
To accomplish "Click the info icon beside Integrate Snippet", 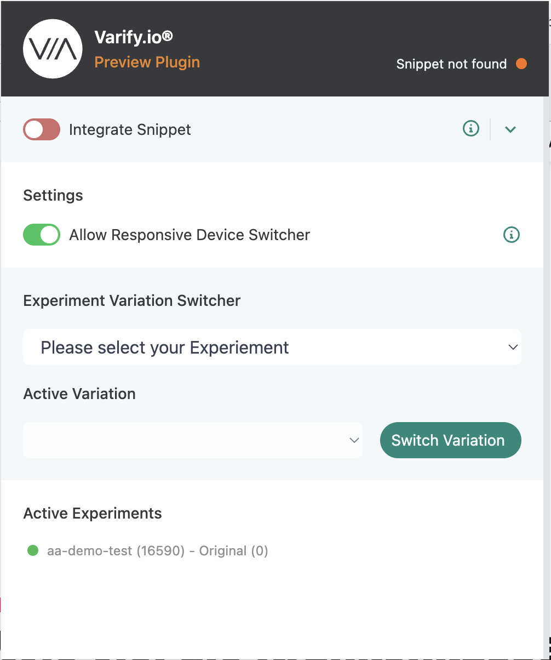I will pyautogui.click(x=471, y=129).
